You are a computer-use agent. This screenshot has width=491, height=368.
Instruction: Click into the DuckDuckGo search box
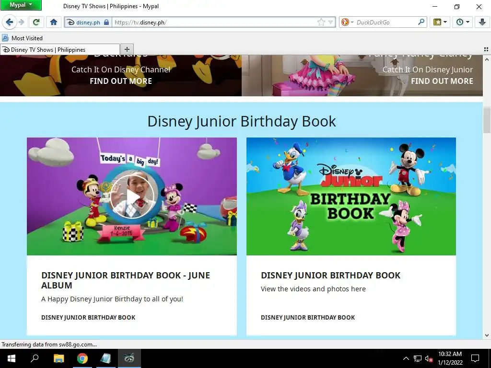(386, 22)
